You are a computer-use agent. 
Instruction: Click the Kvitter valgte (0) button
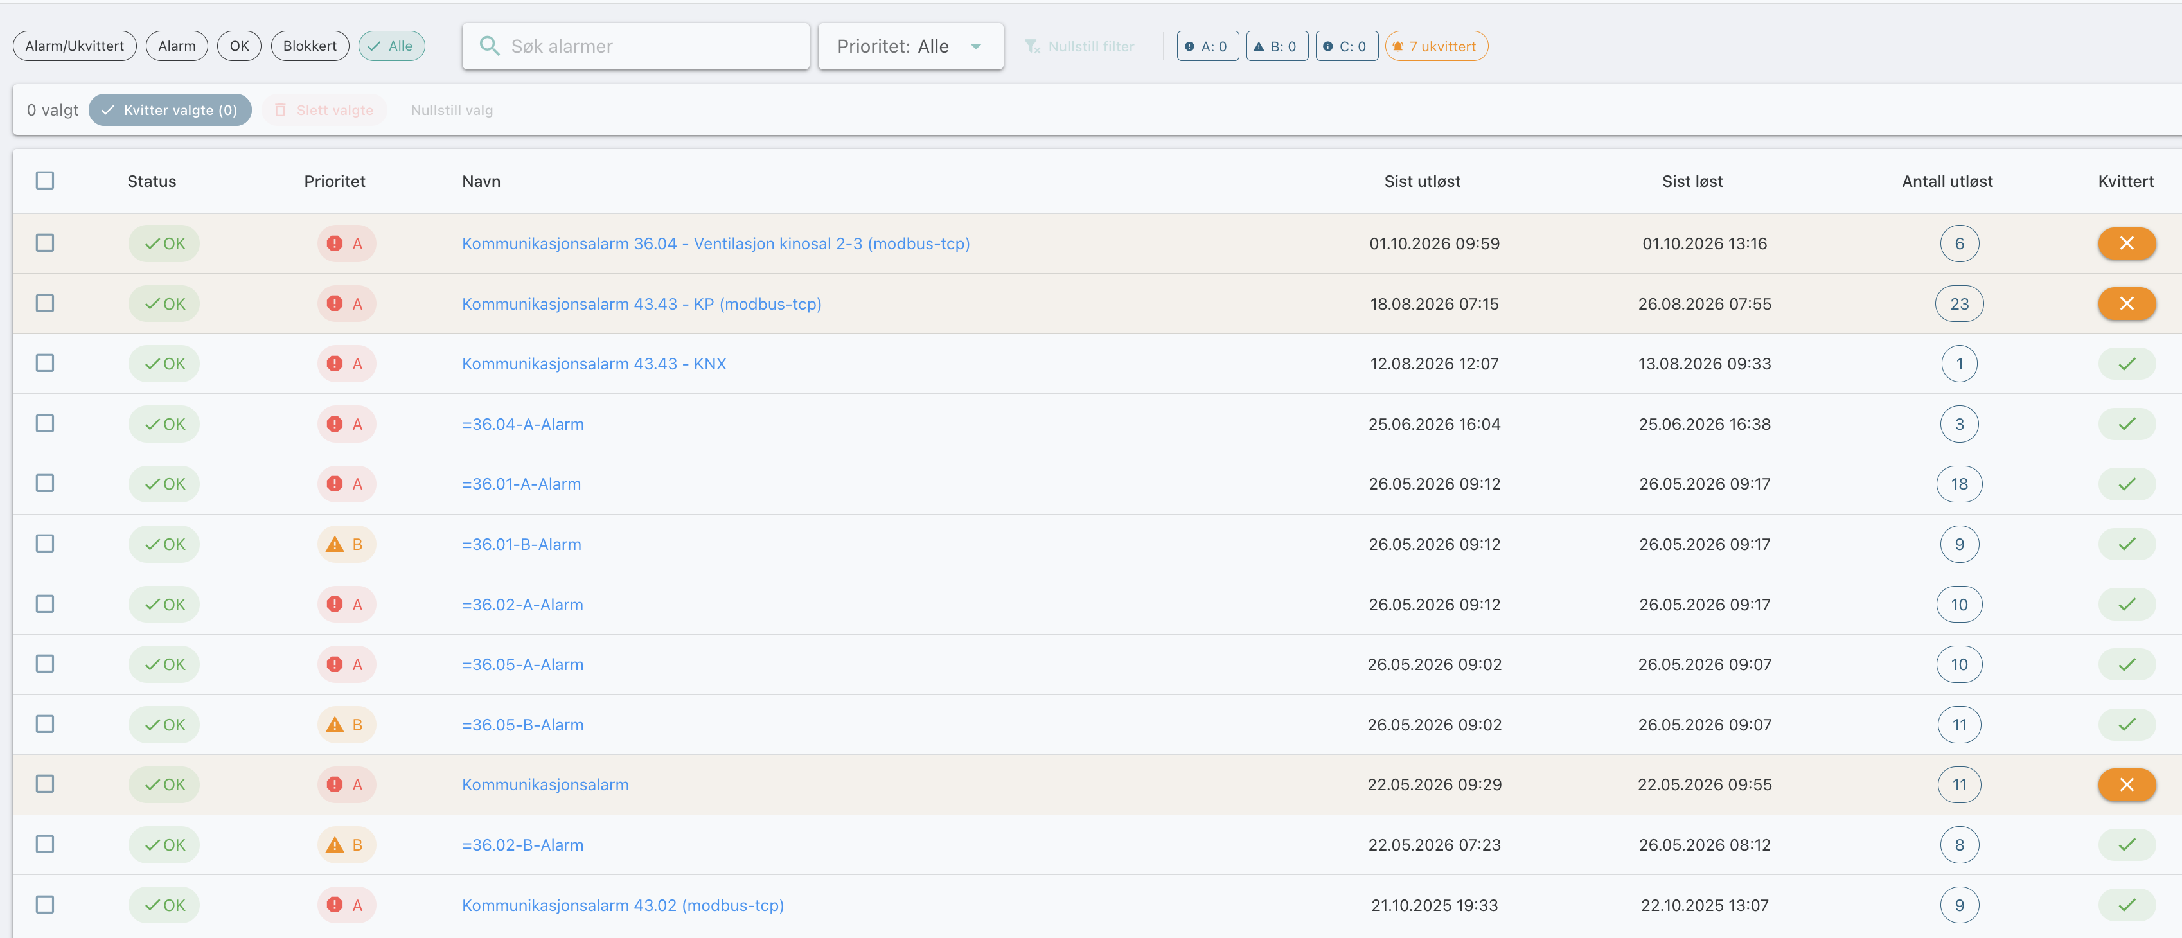(170, 109)
